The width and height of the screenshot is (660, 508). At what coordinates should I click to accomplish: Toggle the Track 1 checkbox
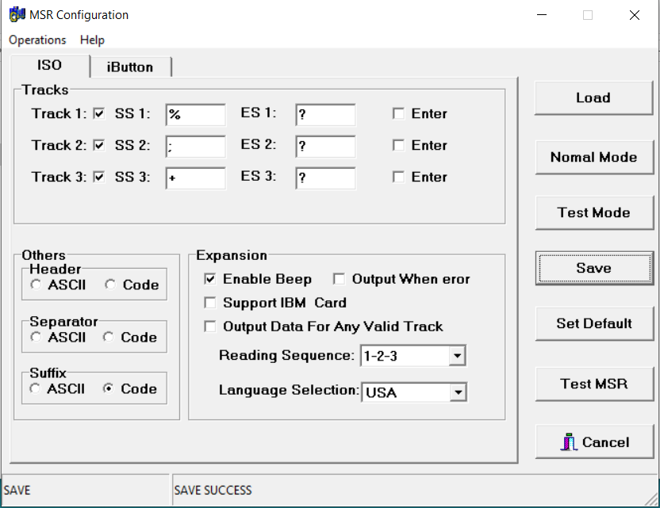click(x=99, y=114)
